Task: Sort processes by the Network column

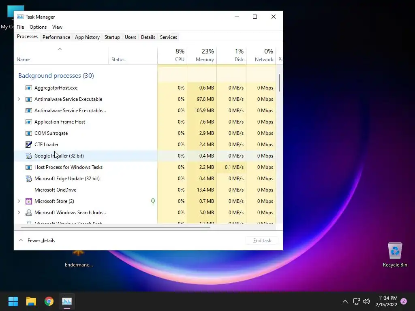Action: point(261,55)
